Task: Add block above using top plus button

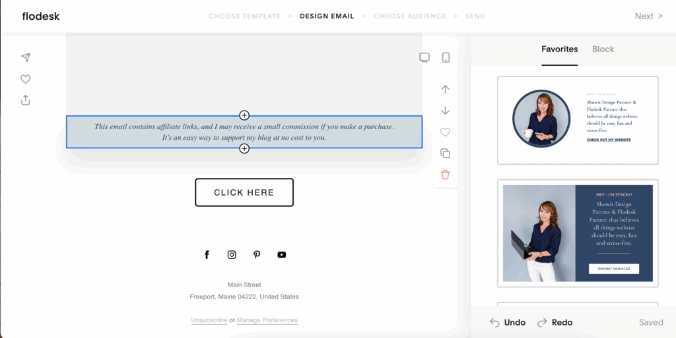Action: (244, 115)
